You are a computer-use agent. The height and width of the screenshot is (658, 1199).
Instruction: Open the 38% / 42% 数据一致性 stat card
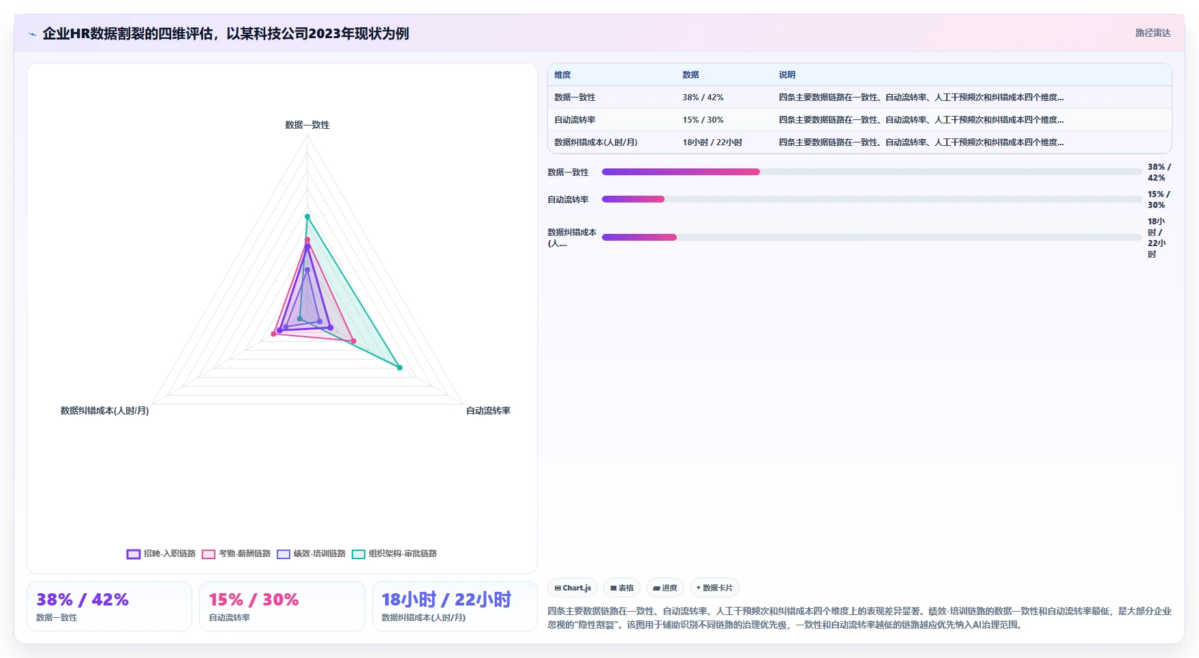pyautogui.click(x=109, y=606)
